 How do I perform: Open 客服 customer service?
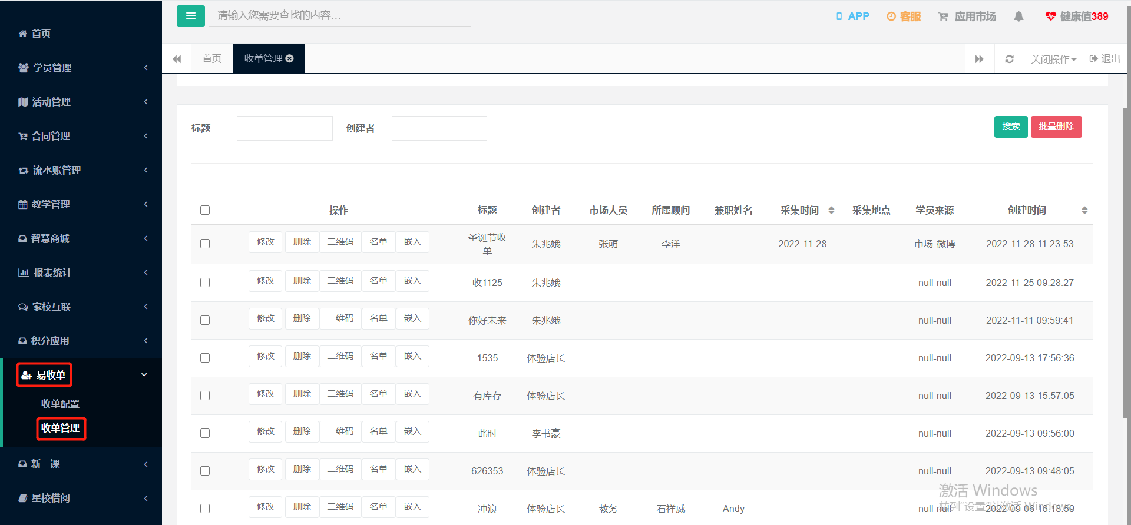(904, 16)
